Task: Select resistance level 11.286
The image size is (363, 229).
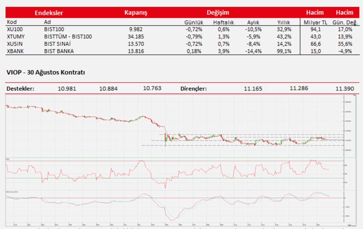Action: pos(299,88)
